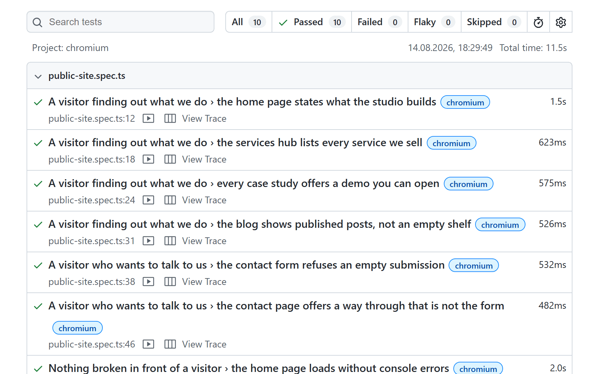
Task: Click passed checkmark on case study demo test
Action: pos(38,184)
